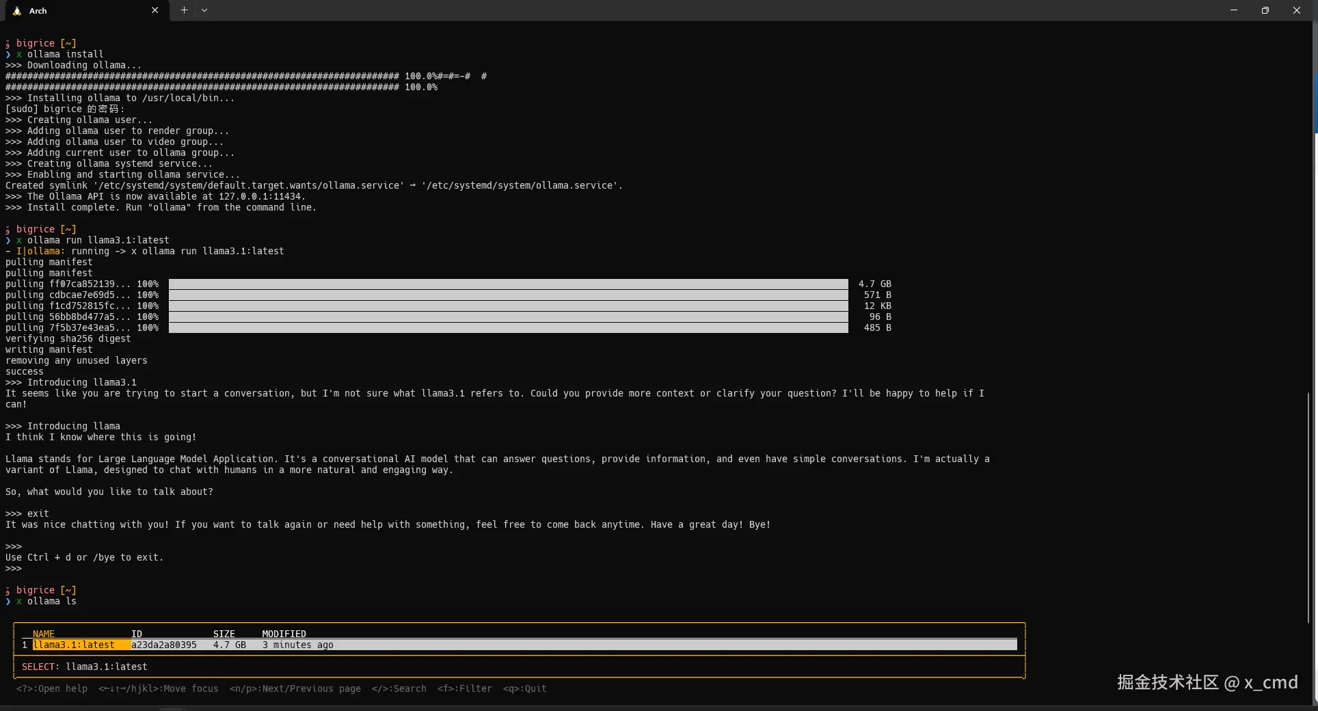Open a new terminal tab with the plus button
Viewport: 1318px width, 711px height.
coord(184,10)
